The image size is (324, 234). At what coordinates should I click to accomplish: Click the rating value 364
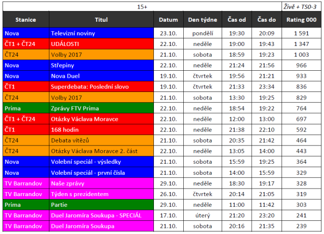302,162
